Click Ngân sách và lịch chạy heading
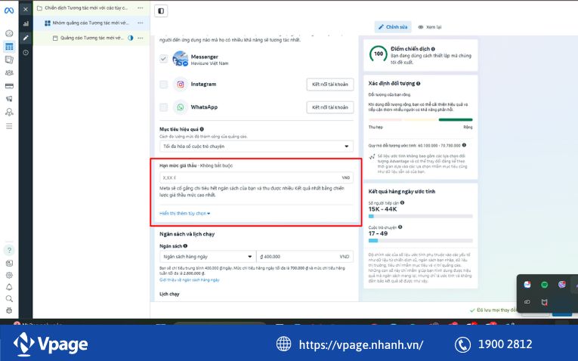The width and height of the screenshot is (578, 361). pyautogui.click(x=187, y=234)
